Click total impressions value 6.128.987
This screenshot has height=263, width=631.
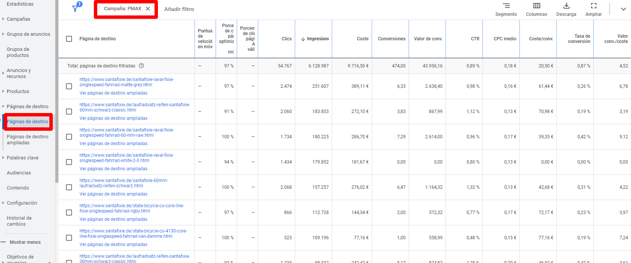(x=319, y=66)
